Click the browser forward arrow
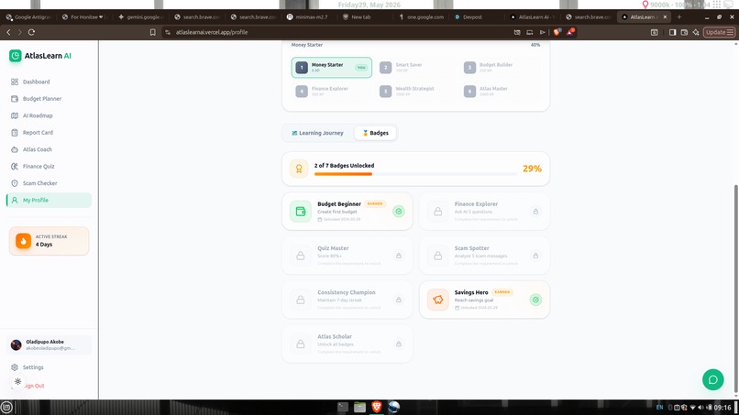 (20, 32)
